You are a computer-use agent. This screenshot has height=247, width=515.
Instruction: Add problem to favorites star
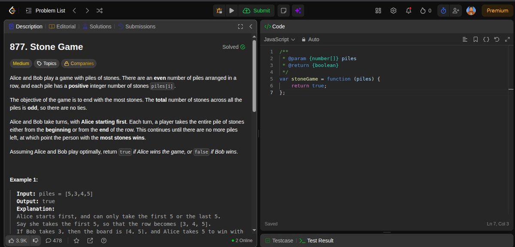[x=76, y=241]
